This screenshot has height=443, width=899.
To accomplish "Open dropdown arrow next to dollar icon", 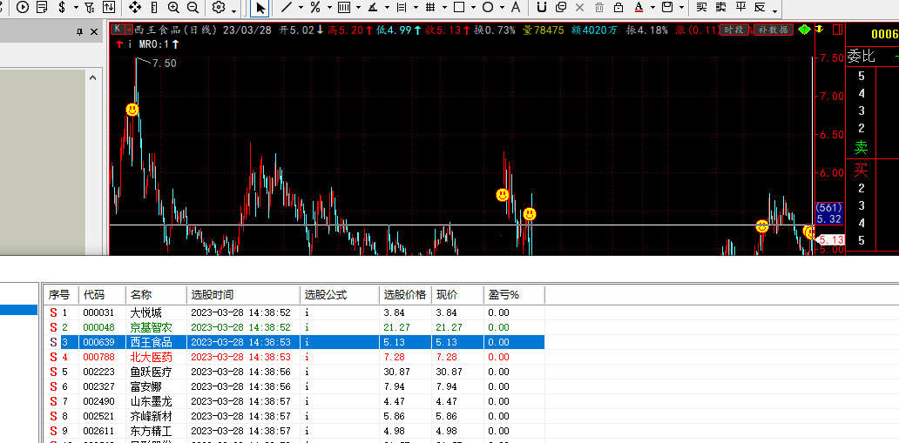I will point(75,9).
